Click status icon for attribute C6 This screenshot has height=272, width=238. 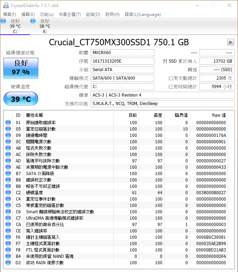click(x=8, y=212)
